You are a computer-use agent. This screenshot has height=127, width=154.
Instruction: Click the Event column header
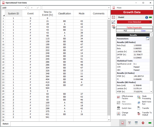tap(31, 13)
